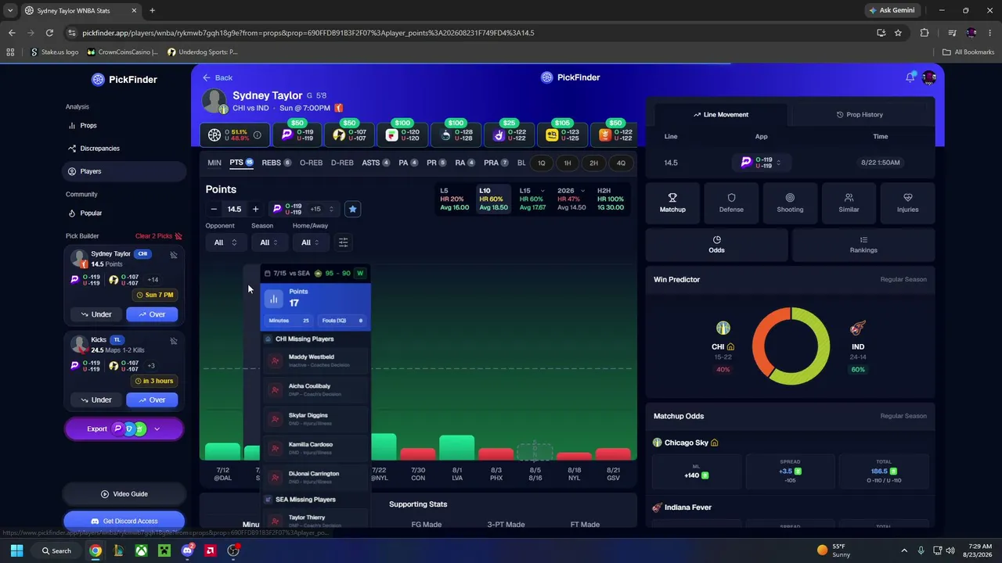Expand +14 more books on Sydney Taylor pick

click(153, 279)
